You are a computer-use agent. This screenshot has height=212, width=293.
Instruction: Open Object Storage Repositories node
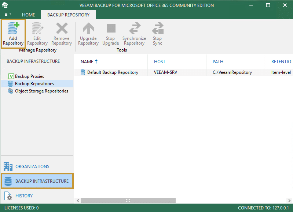(x=41, y=91)
